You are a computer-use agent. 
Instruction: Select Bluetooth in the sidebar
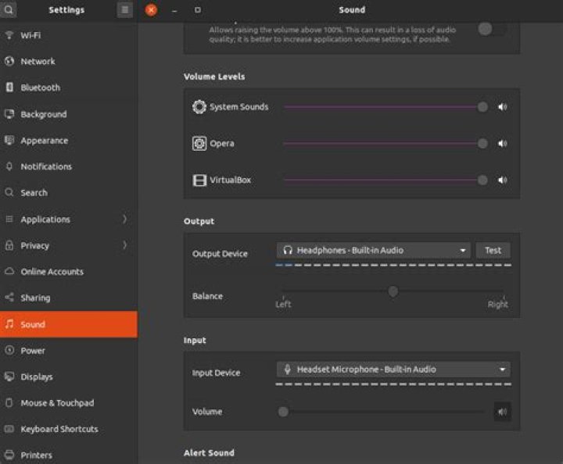(69, 87)
